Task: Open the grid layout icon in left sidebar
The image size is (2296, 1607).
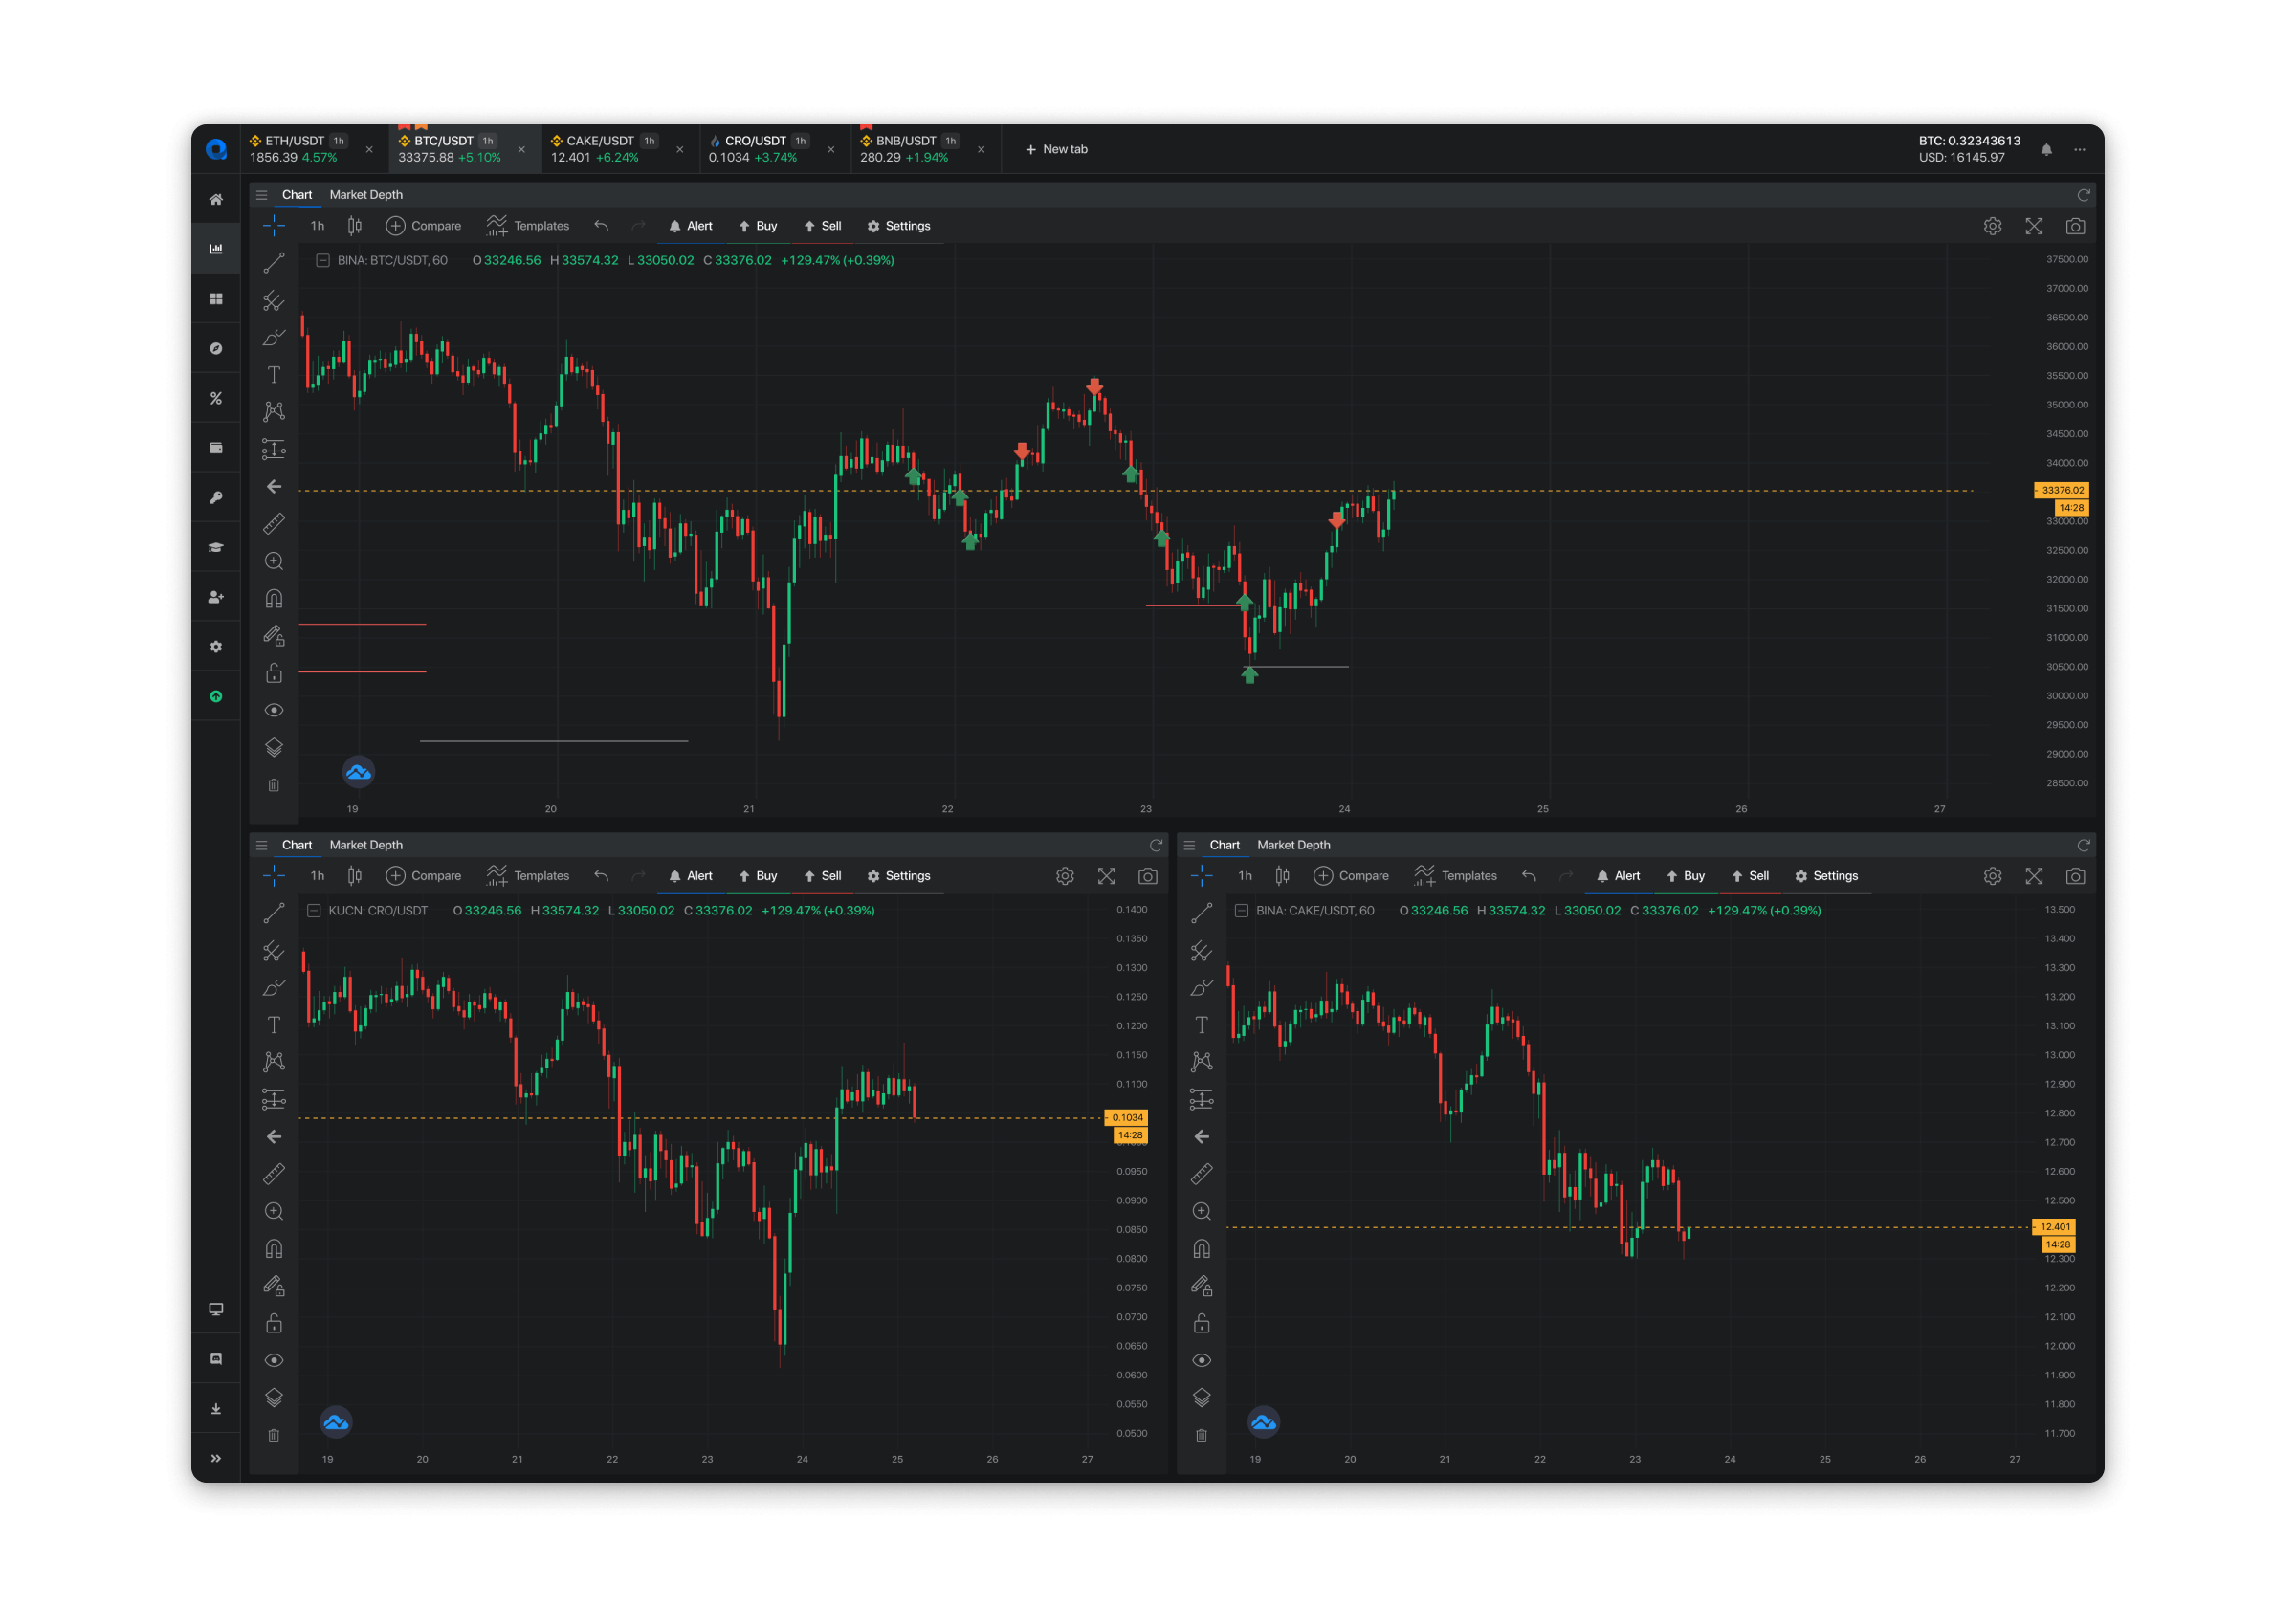Action: pos(216,299)
